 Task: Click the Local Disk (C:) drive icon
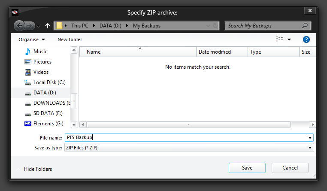(x=27, y=82)
